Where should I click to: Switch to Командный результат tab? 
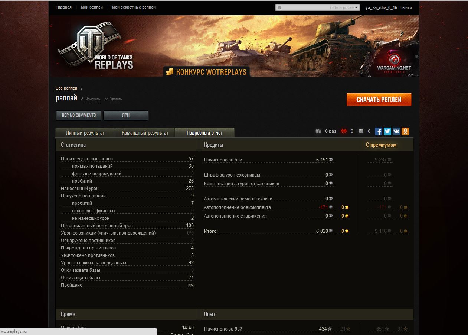[x=145, y=133]
